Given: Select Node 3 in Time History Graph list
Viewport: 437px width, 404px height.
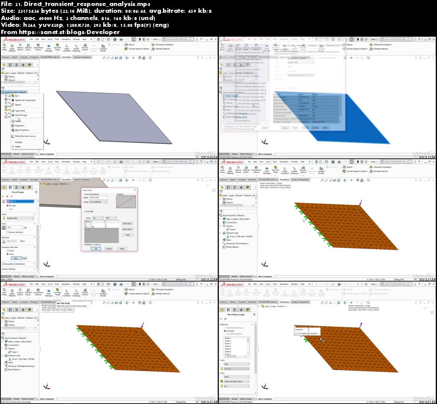Looking at the screenshot, I should coord(228,343).
